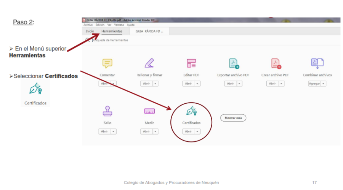Open the Edición menu

100,25
